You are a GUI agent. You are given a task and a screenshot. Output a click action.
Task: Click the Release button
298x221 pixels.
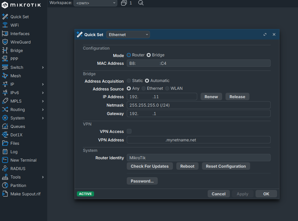tap(237, 96)
